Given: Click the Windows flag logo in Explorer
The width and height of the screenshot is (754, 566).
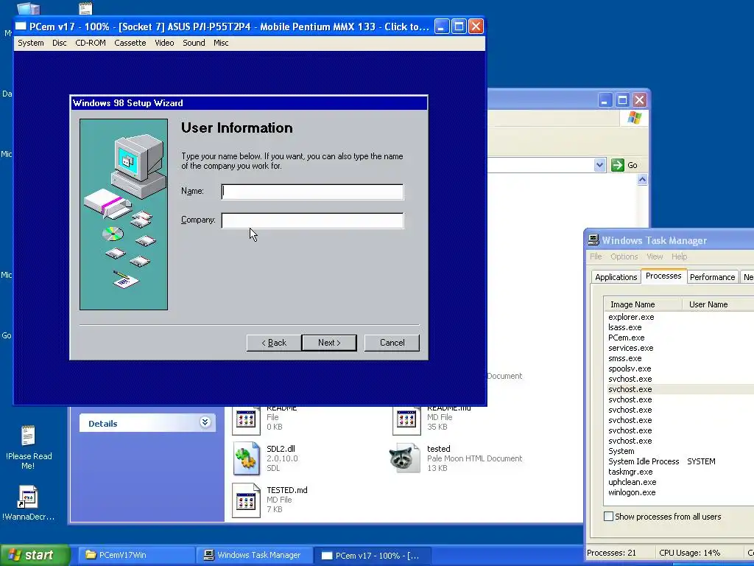Looking at the screenshot, I should [634, 118].
